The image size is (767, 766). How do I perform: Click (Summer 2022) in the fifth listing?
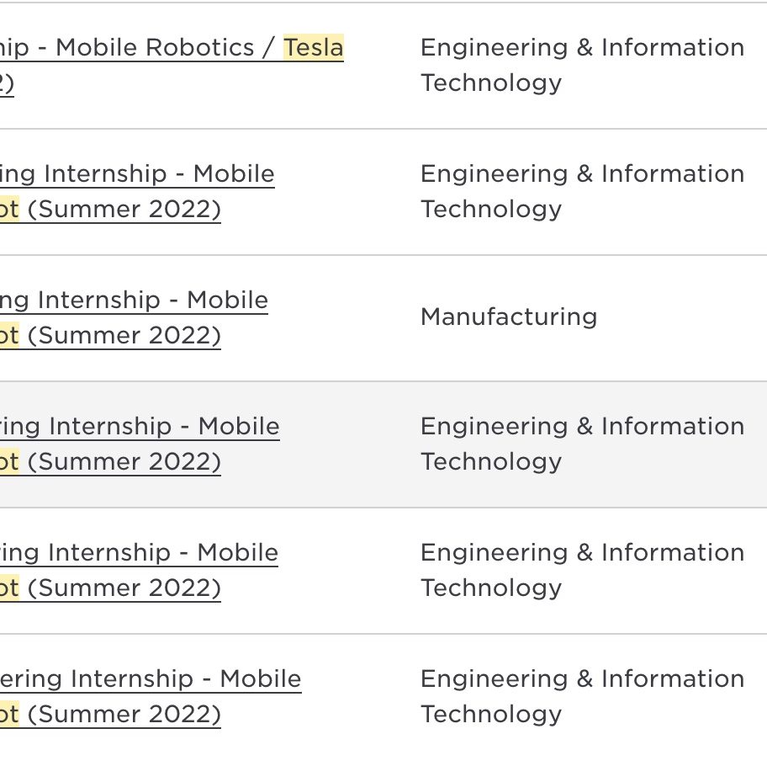[x=124, y=588]
